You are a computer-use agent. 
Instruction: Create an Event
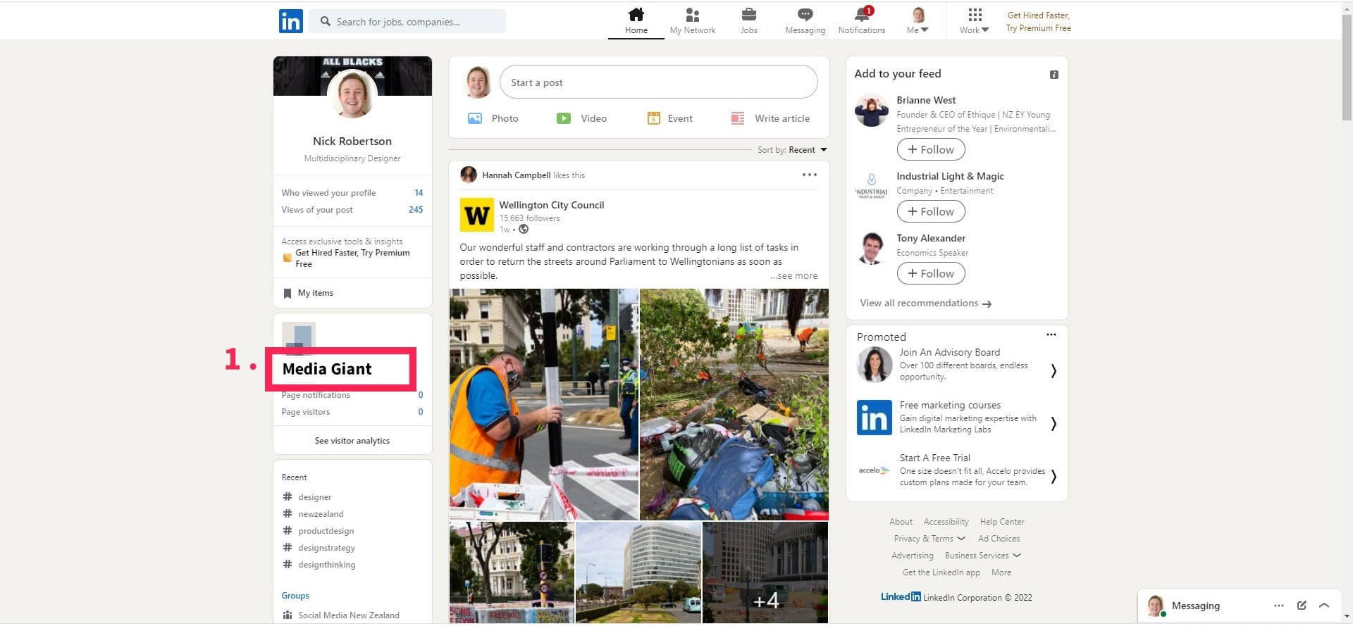tap(669, 118)
